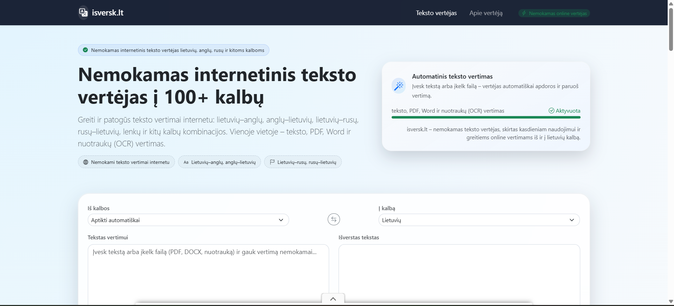Open the Į kalbą target language dropdown
The width and height of the screenshot is (674, 306).
tap(479, 220)
